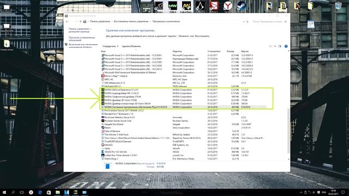Click the program list vertical scrollbar
This screenshot has height=196, width=349.
point(288,131)
